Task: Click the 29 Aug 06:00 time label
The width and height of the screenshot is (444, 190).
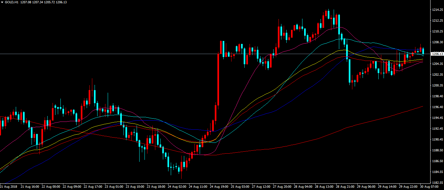Action: click(366, 187)
